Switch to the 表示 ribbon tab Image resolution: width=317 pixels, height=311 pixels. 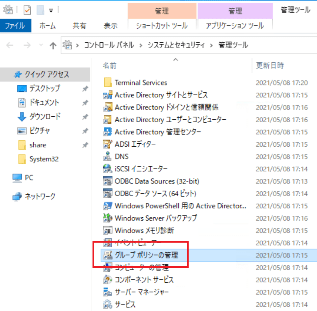[111, 26]
